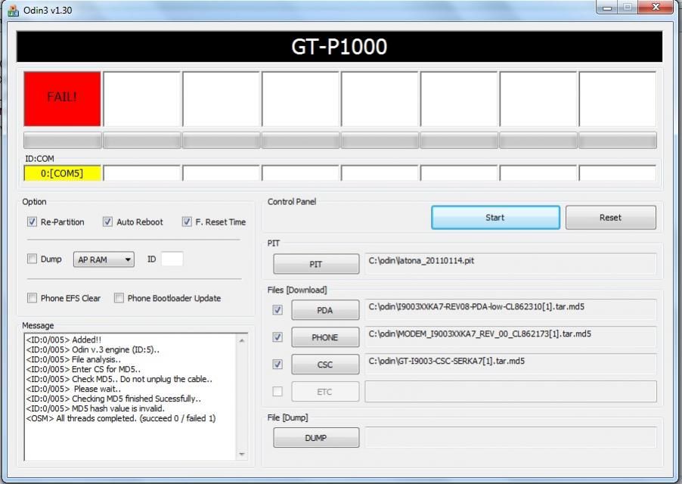Browse for a PIT file

pos(316,264)
